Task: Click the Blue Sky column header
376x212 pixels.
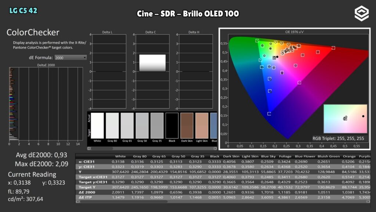Action: pos(268,156)
